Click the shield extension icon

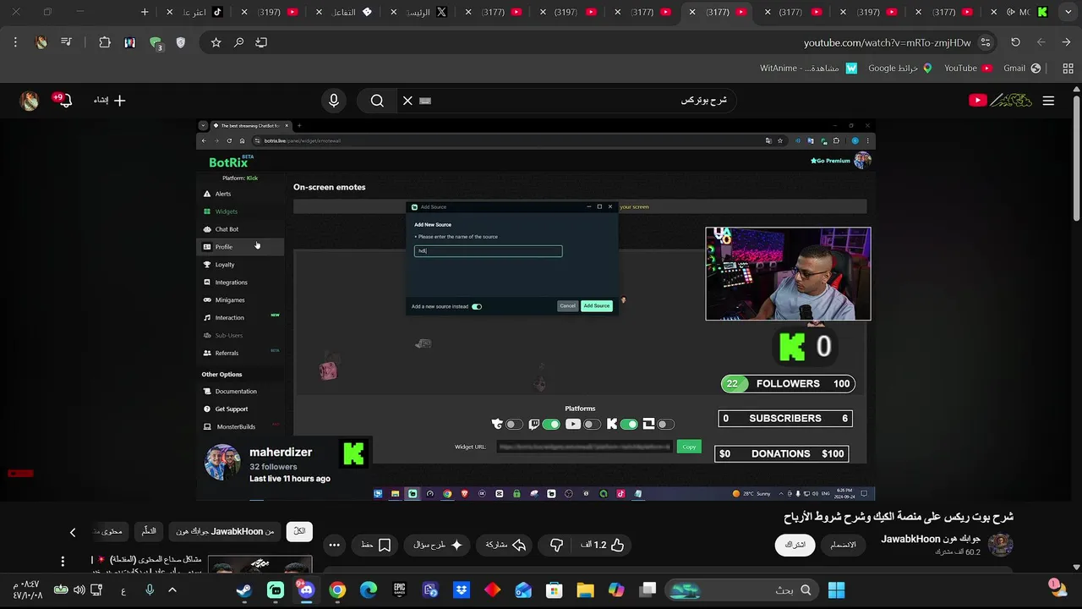tap(180, 42)
